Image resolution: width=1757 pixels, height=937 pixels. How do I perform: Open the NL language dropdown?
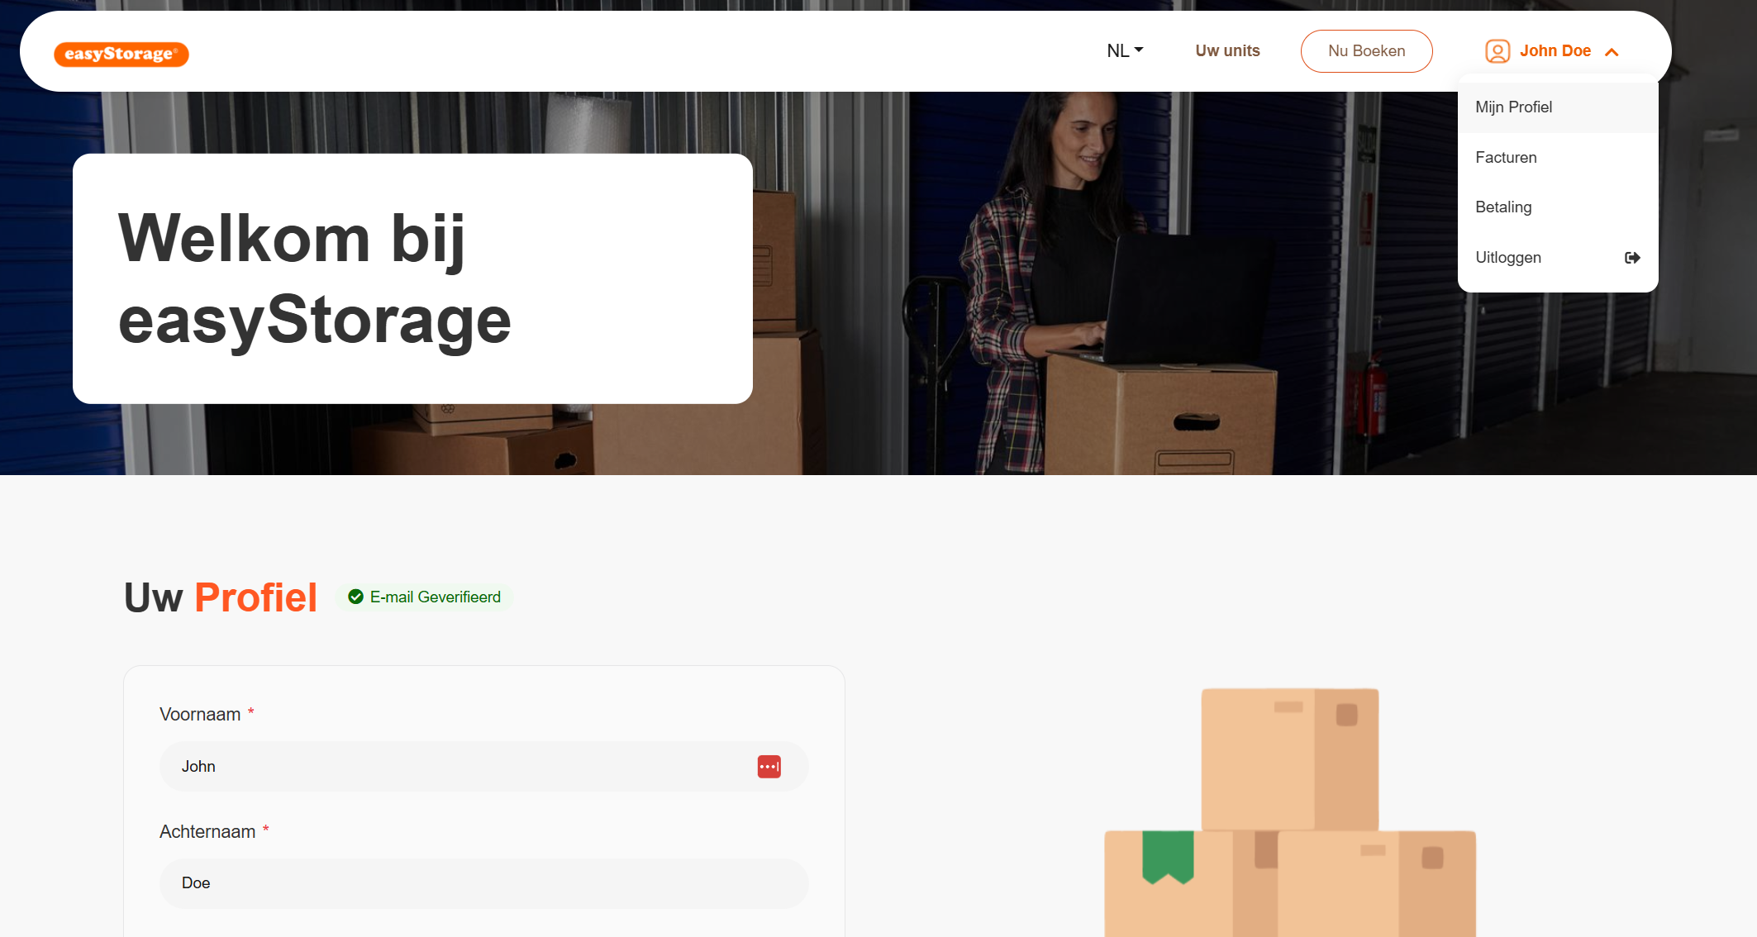tap(1125, 51)
